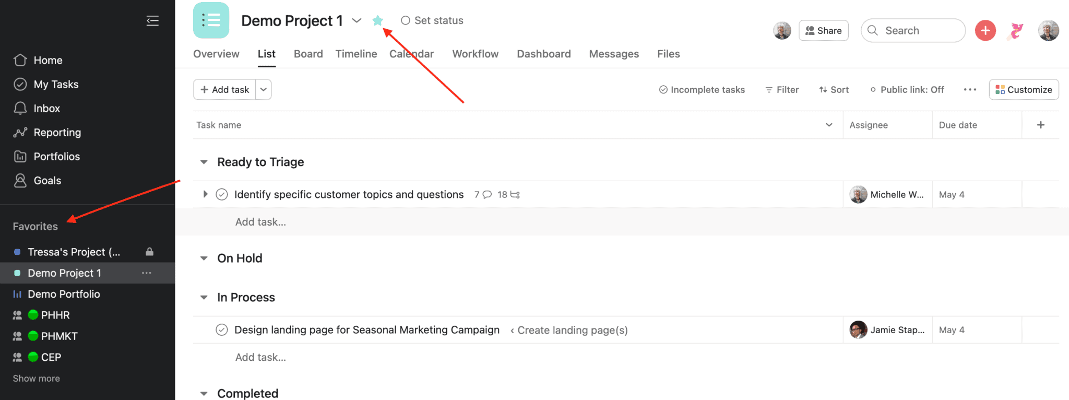Open Goals in the sidebar
The width and height of the screenshot is (1069, 400).
[x=37, y=180]
